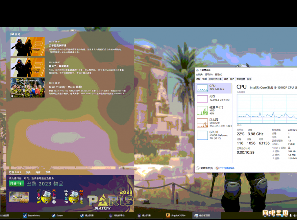This screenshot has height=220, width=297.
Task: Open the 公平的竞争环境 news thumbnail
Action: (28, 47)
